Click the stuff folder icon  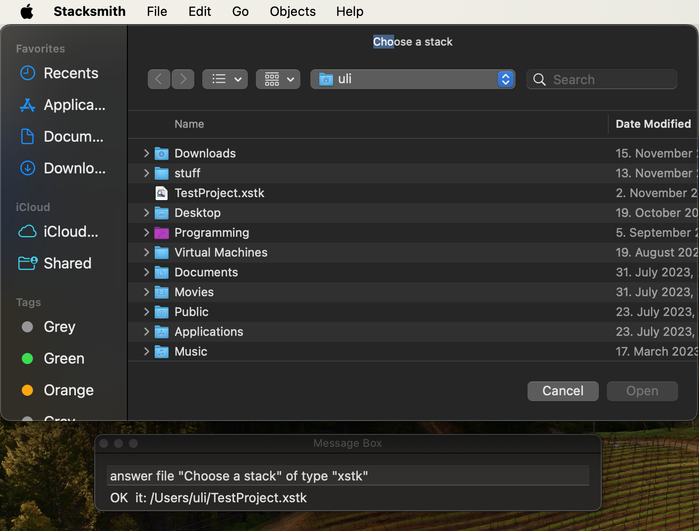162,173
